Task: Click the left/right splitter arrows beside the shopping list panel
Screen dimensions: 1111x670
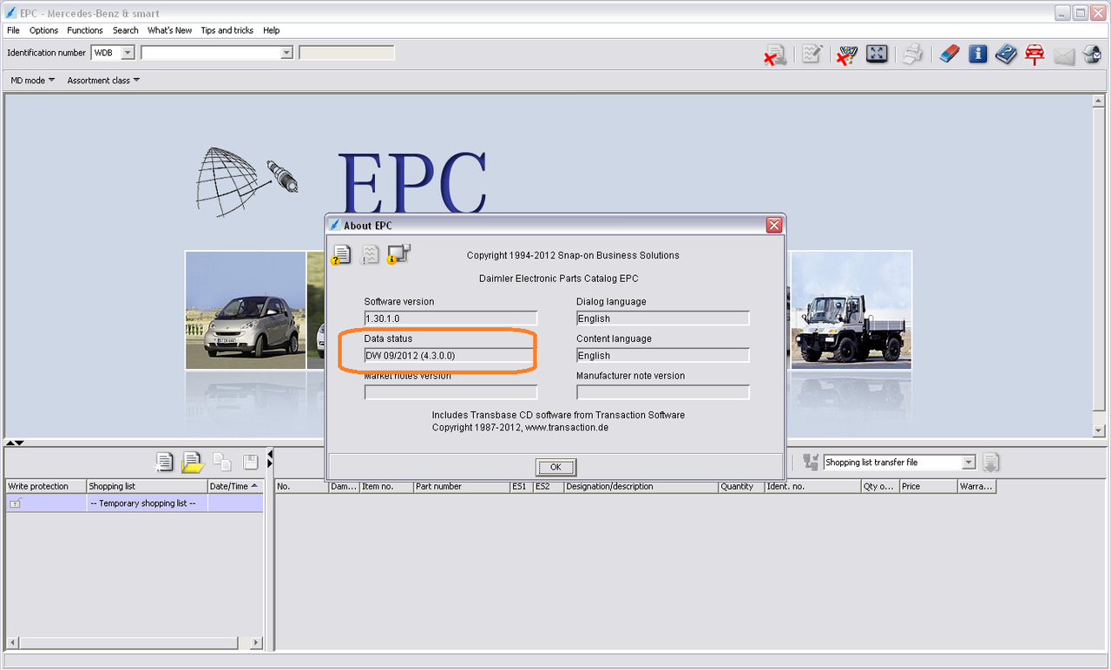Action: point(269,460)
